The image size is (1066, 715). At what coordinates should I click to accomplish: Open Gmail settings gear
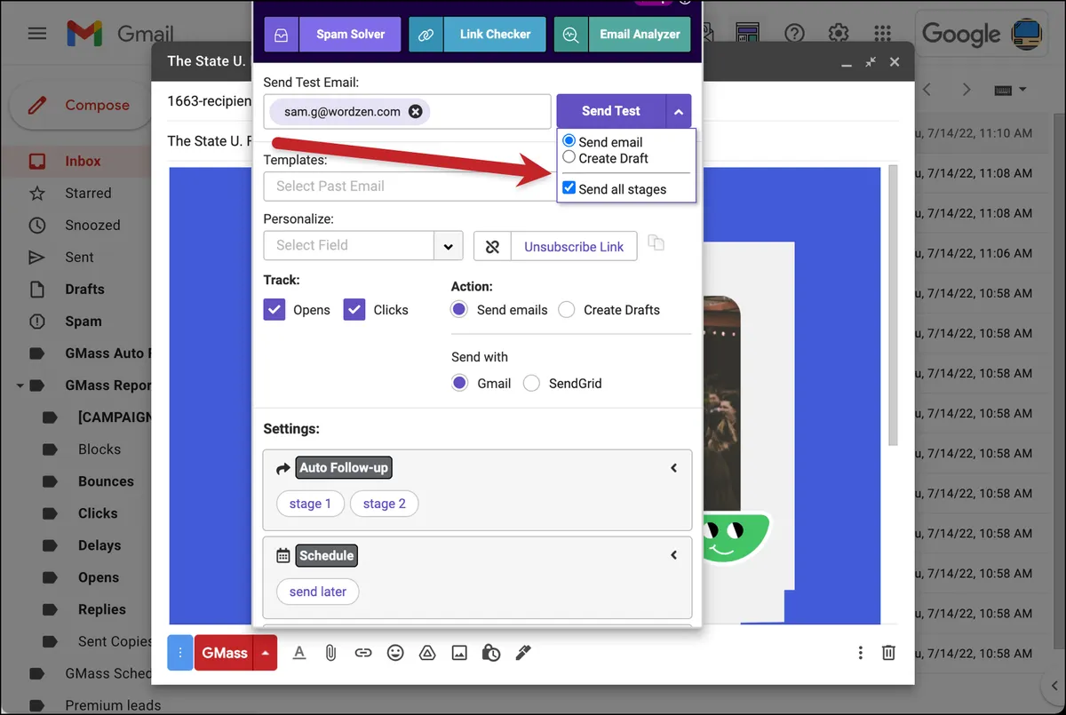(x=838, y=34)
